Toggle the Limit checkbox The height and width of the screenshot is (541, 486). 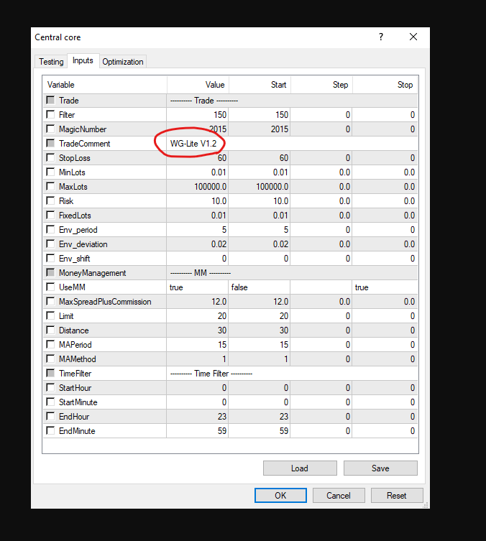tap(50, 315)
